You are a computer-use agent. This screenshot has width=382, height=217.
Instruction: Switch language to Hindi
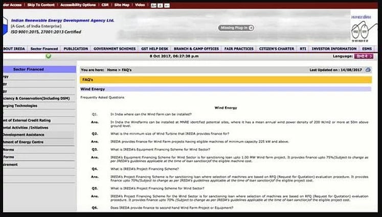364,56
